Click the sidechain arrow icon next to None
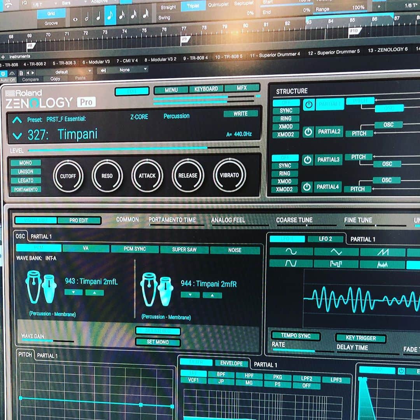The image size is (420, 420). pos(103,70)
